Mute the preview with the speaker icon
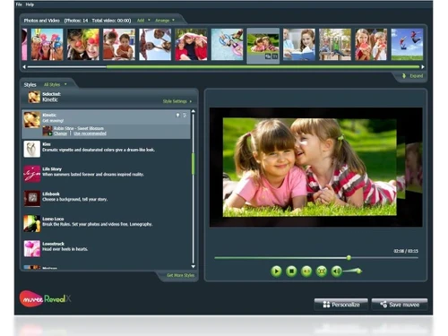448x336 pixels. (x=337, y=271)
